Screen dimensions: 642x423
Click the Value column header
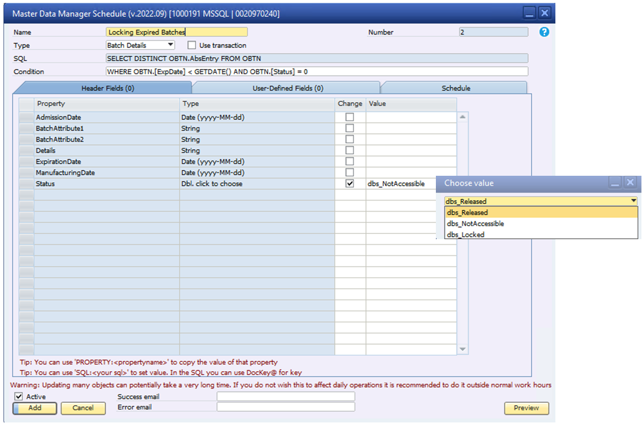point(411,104)
